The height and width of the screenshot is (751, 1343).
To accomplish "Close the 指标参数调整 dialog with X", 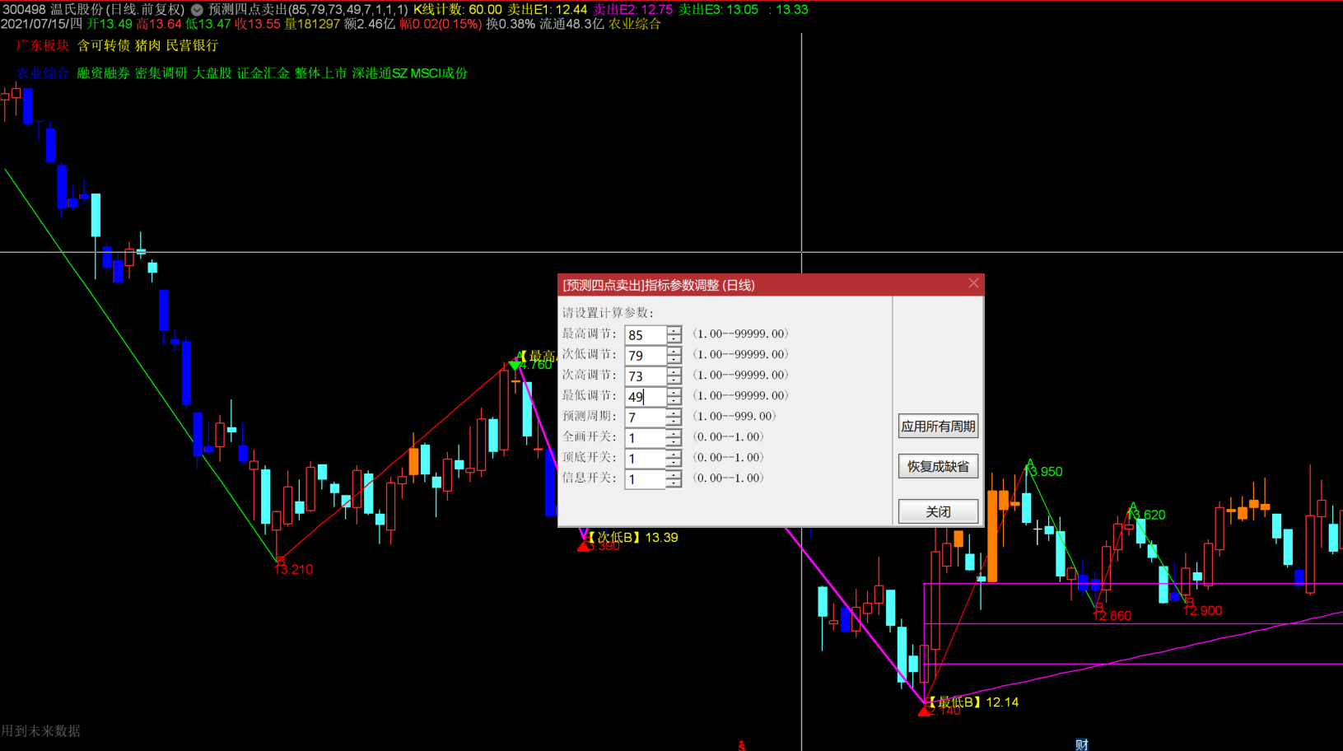I will coord(973,283).
